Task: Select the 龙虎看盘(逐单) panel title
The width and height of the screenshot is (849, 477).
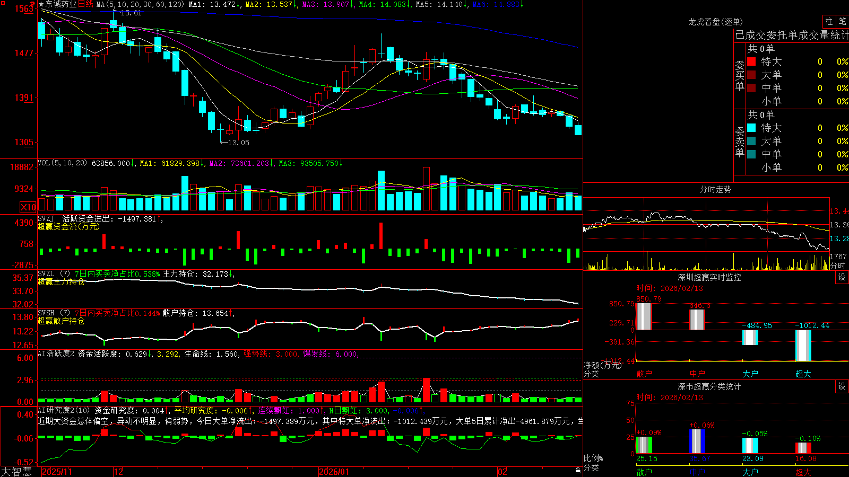Action: [x=715, y=22]
